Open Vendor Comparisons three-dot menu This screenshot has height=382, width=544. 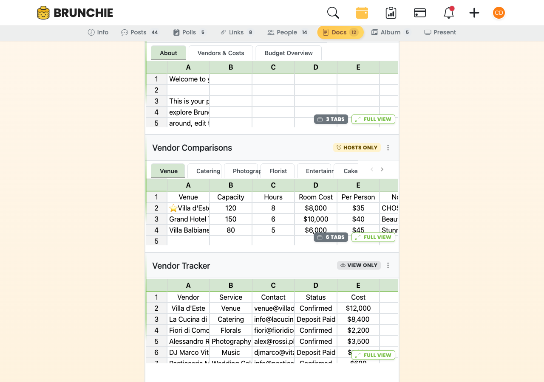388,148
